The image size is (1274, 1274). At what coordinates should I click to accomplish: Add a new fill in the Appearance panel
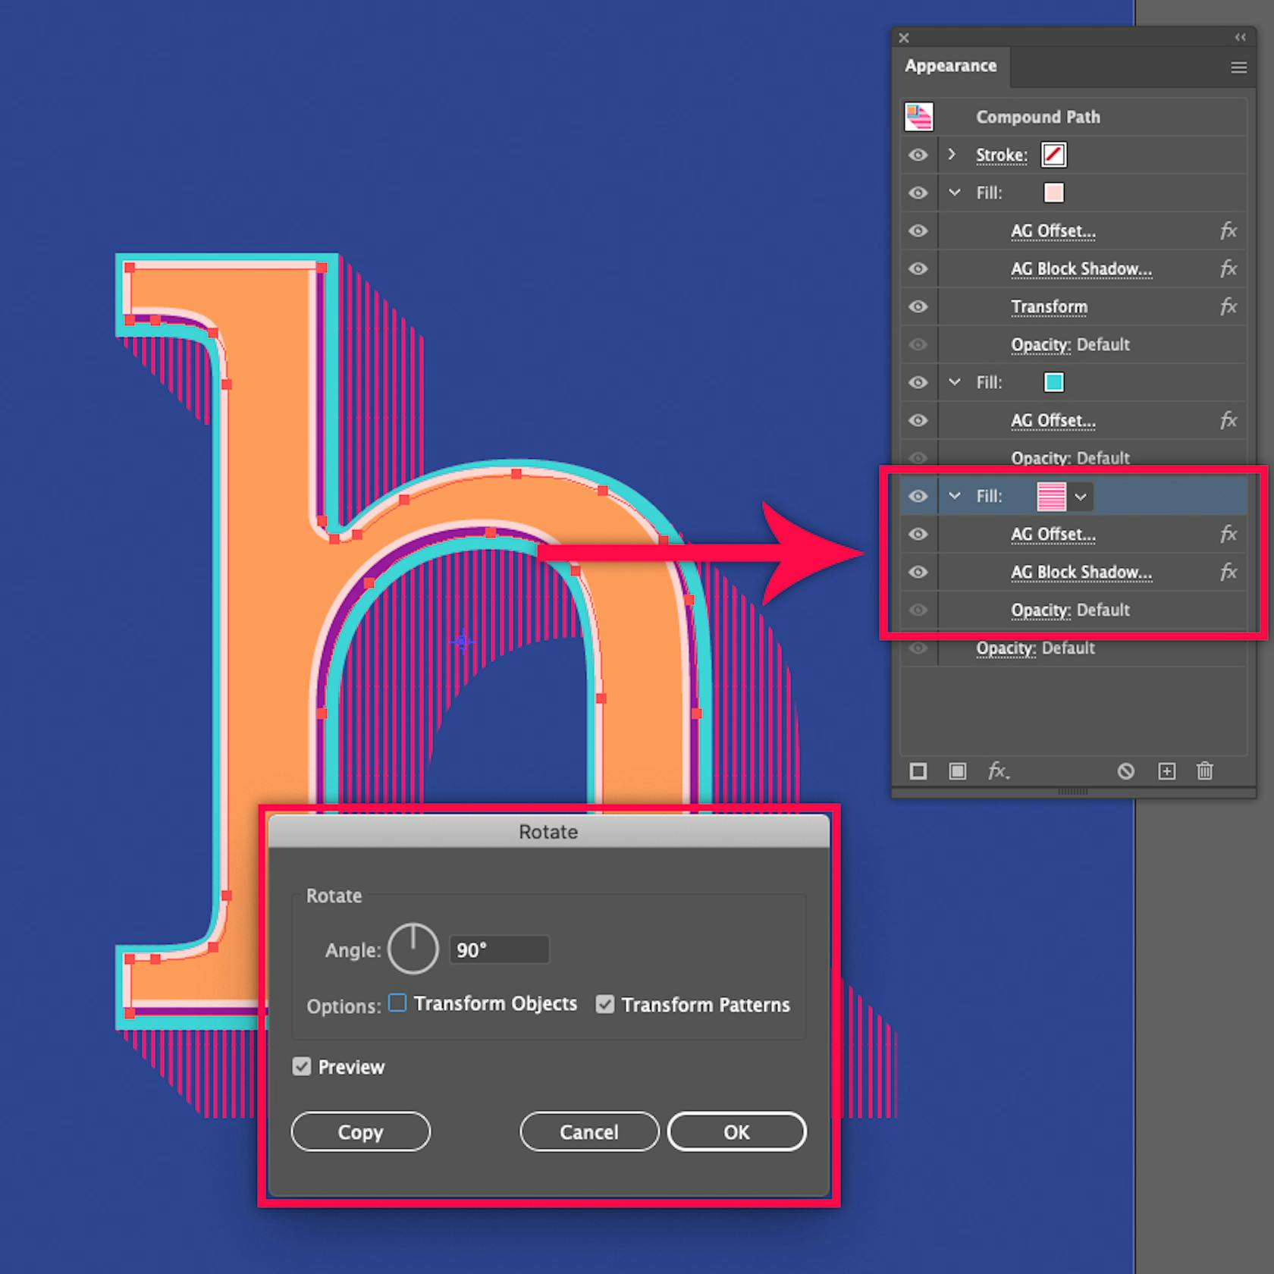pos(957,771)
